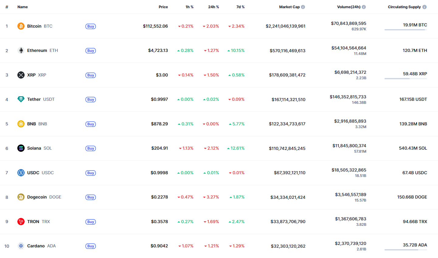
Task: Click the Bitcoin coin logo icon
Action: (x=21, y=26)
